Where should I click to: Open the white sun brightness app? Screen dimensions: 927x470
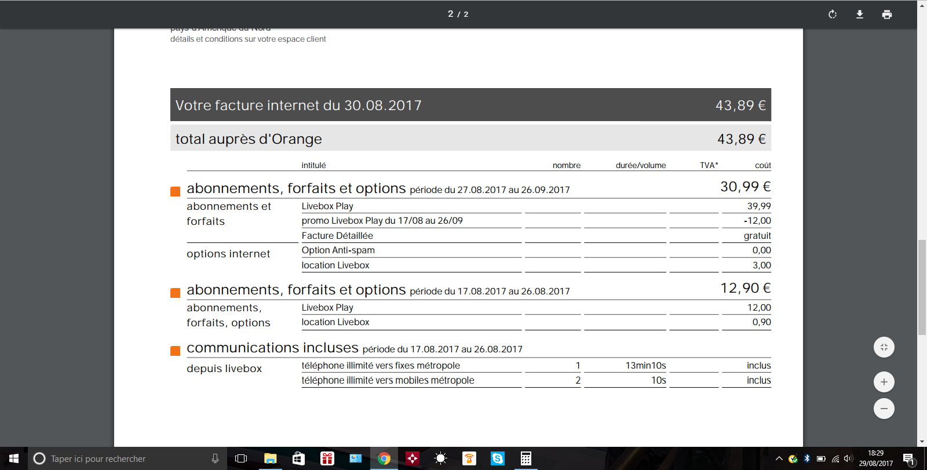point(440,458)
